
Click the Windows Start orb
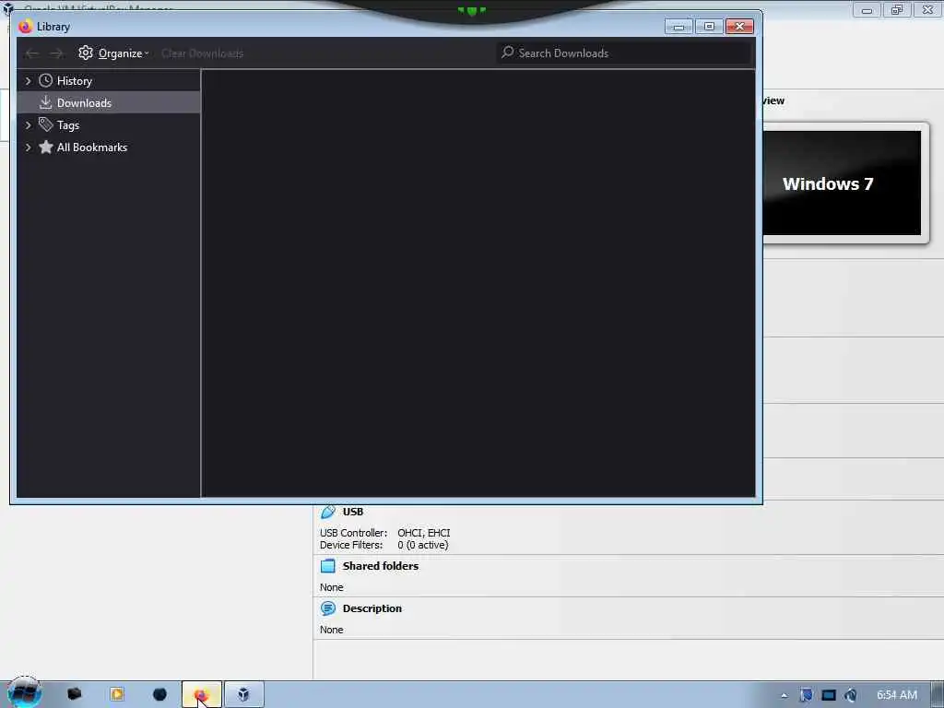coord(24,693)
